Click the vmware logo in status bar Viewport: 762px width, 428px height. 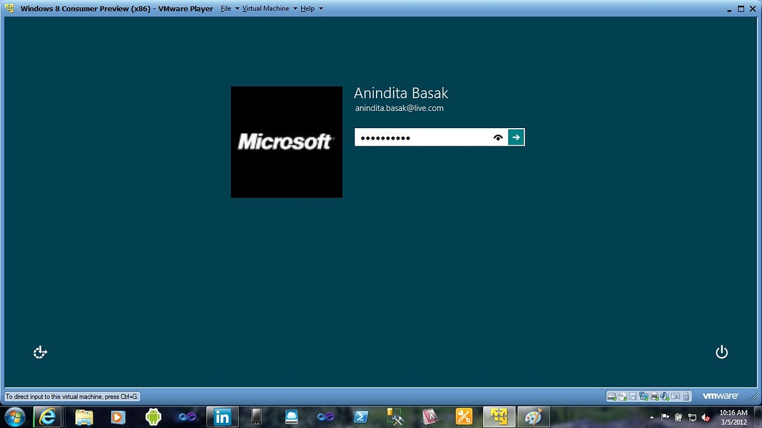[720, 396]
